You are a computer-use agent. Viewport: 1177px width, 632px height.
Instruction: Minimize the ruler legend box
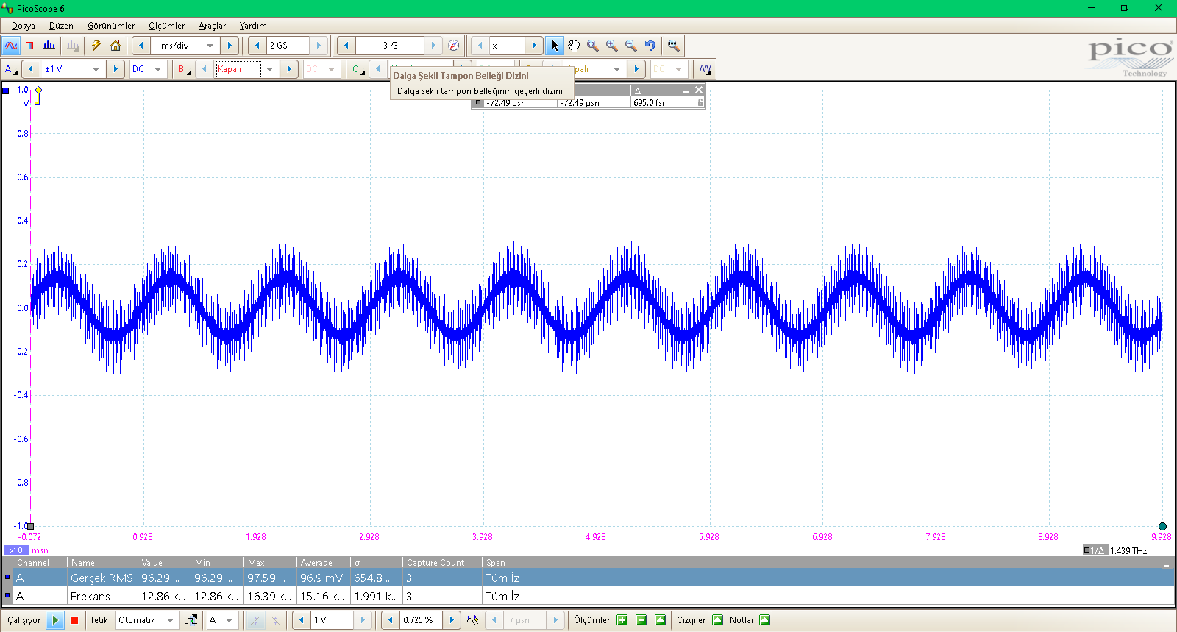click(686, 90)
